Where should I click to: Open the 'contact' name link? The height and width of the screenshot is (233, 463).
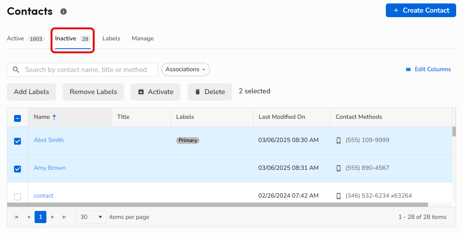[44, 196]
